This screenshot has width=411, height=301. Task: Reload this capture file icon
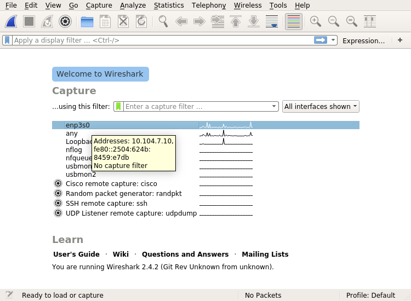click(141, 21)
